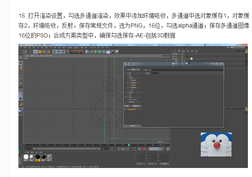Add a Camera object from the toolbar

coord(113,52)
